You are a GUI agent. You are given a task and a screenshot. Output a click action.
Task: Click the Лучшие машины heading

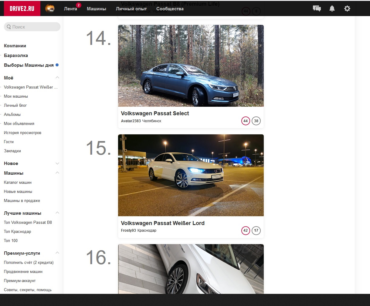(22, 213)
